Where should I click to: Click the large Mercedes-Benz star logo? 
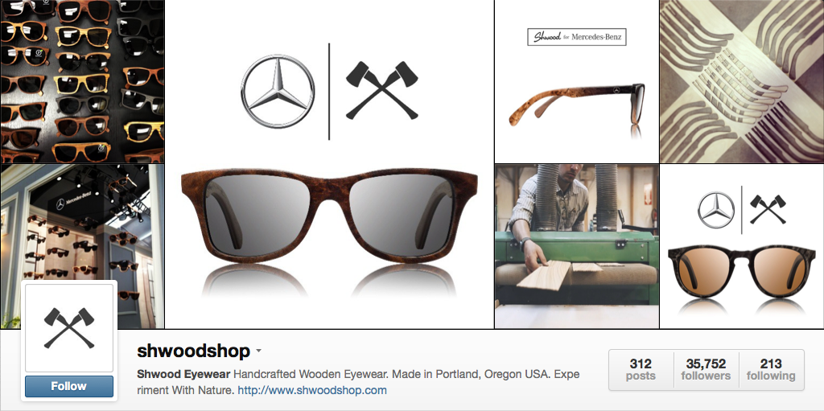(278, 91)
